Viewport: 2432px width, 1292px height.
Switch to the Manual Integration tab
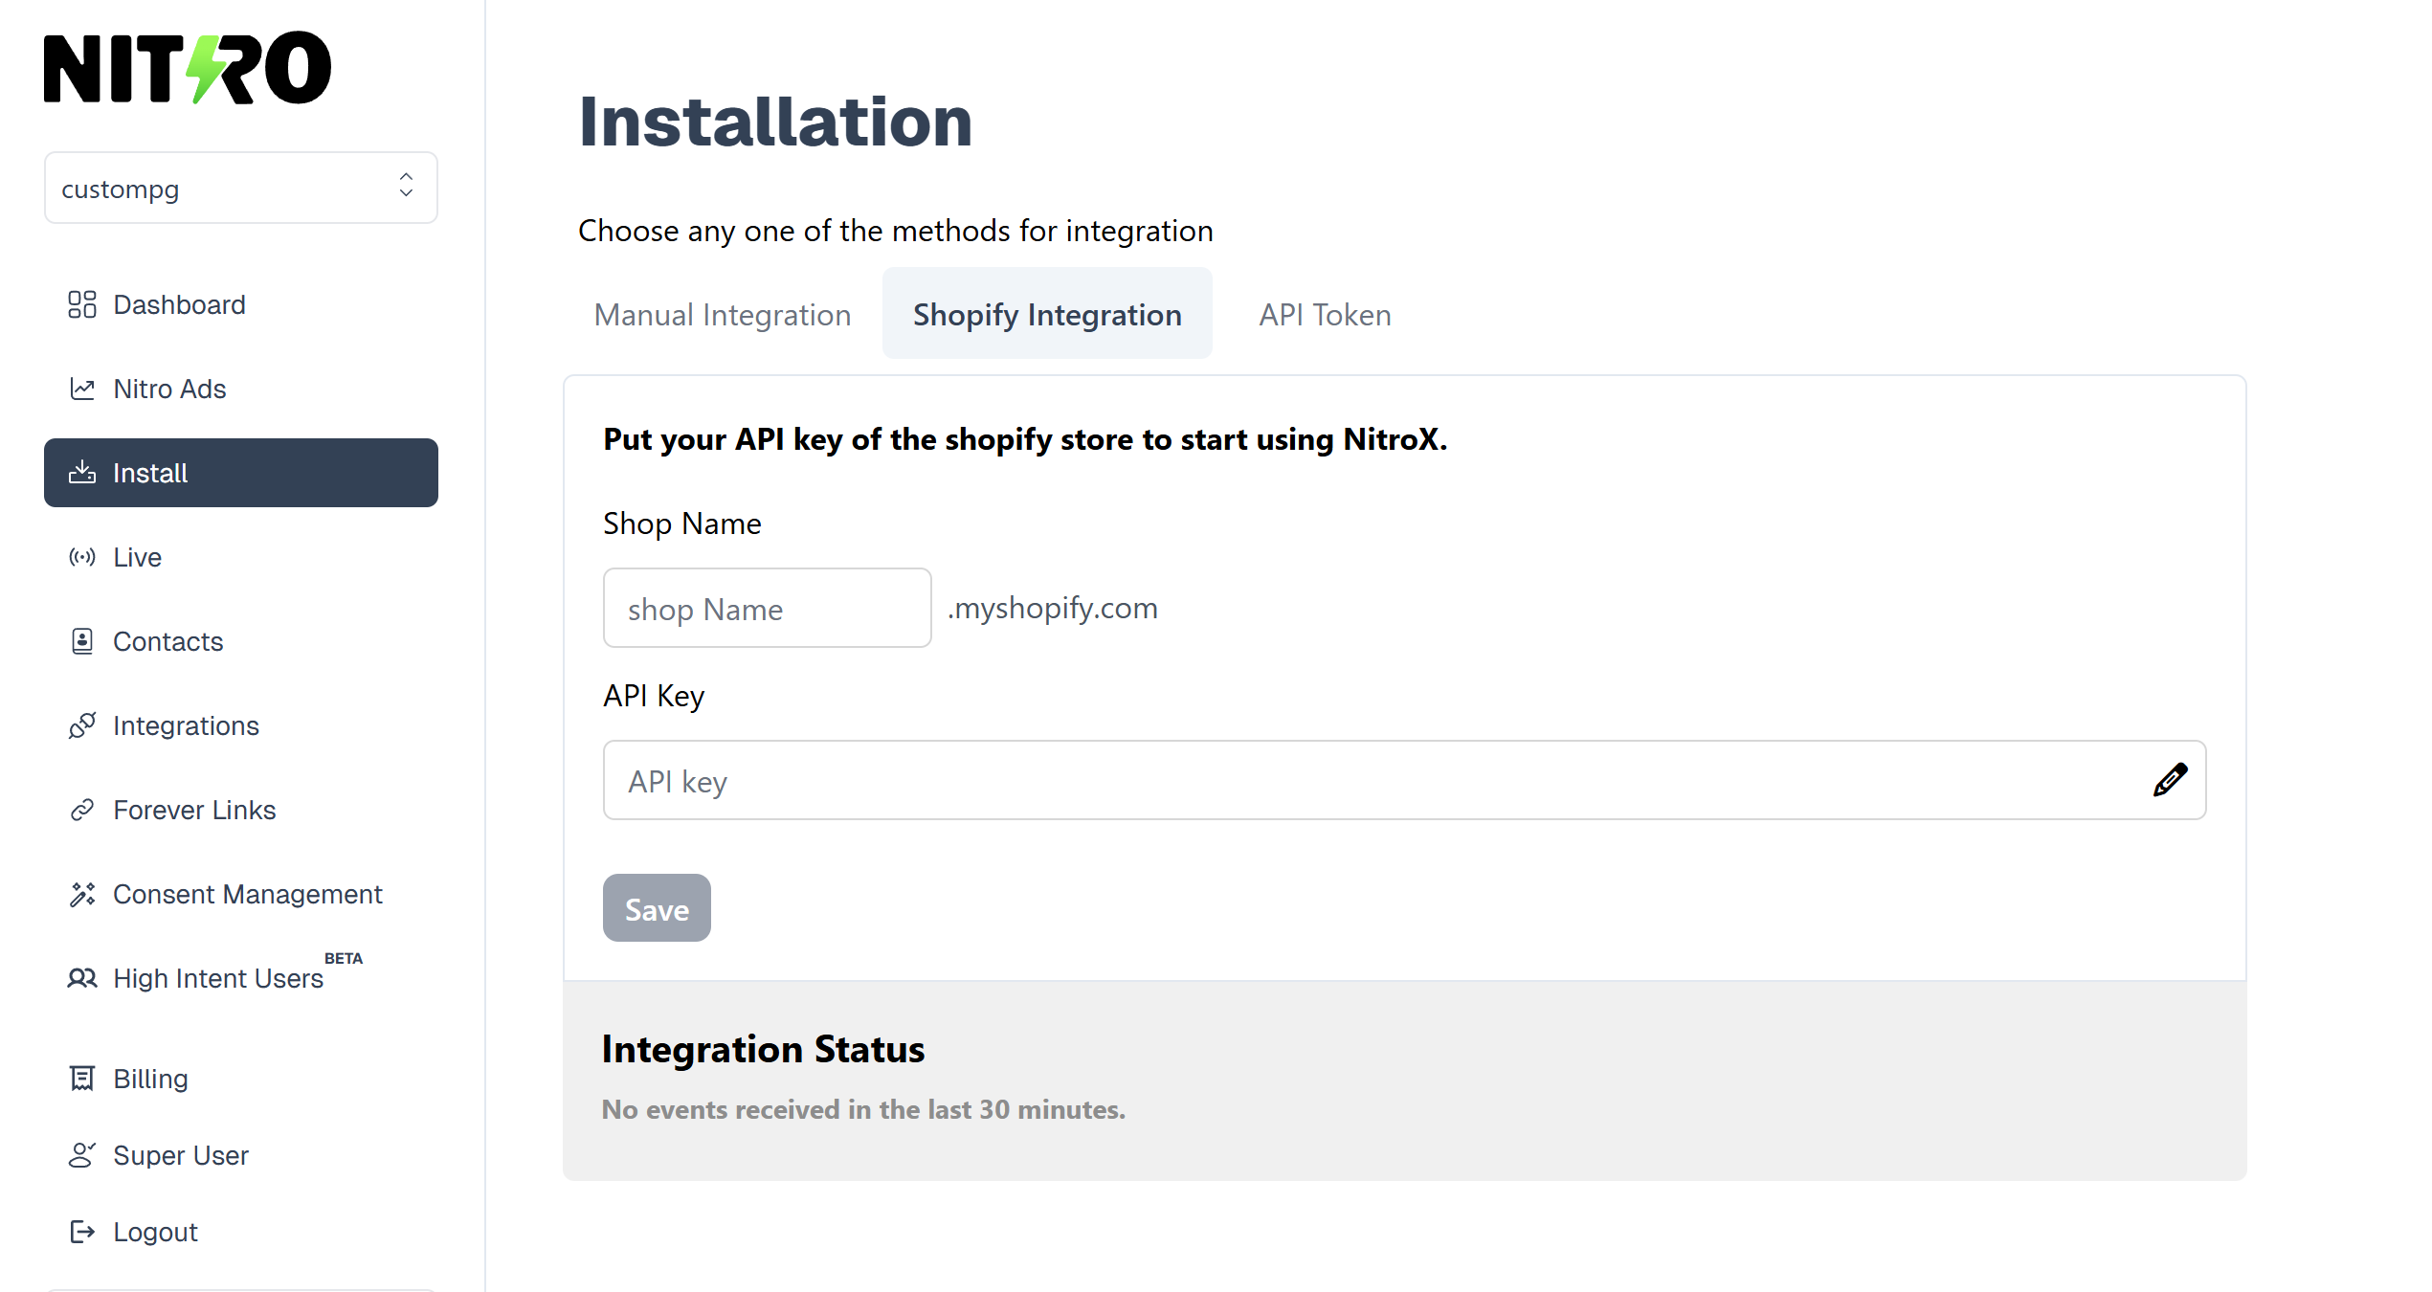pyautogui.click(x=723, y=314)
